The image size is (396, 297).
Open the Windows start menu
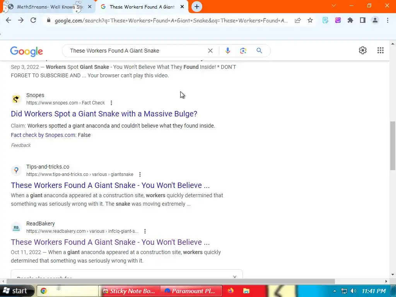(x=16, y=291)
